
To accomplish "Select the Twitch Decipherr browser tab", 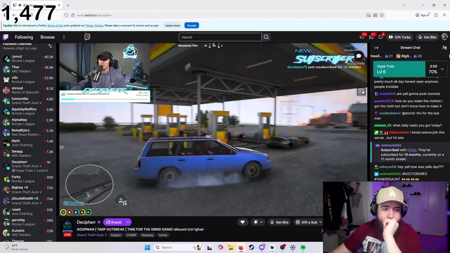I will pyautogui.click(x=37, y=5).
